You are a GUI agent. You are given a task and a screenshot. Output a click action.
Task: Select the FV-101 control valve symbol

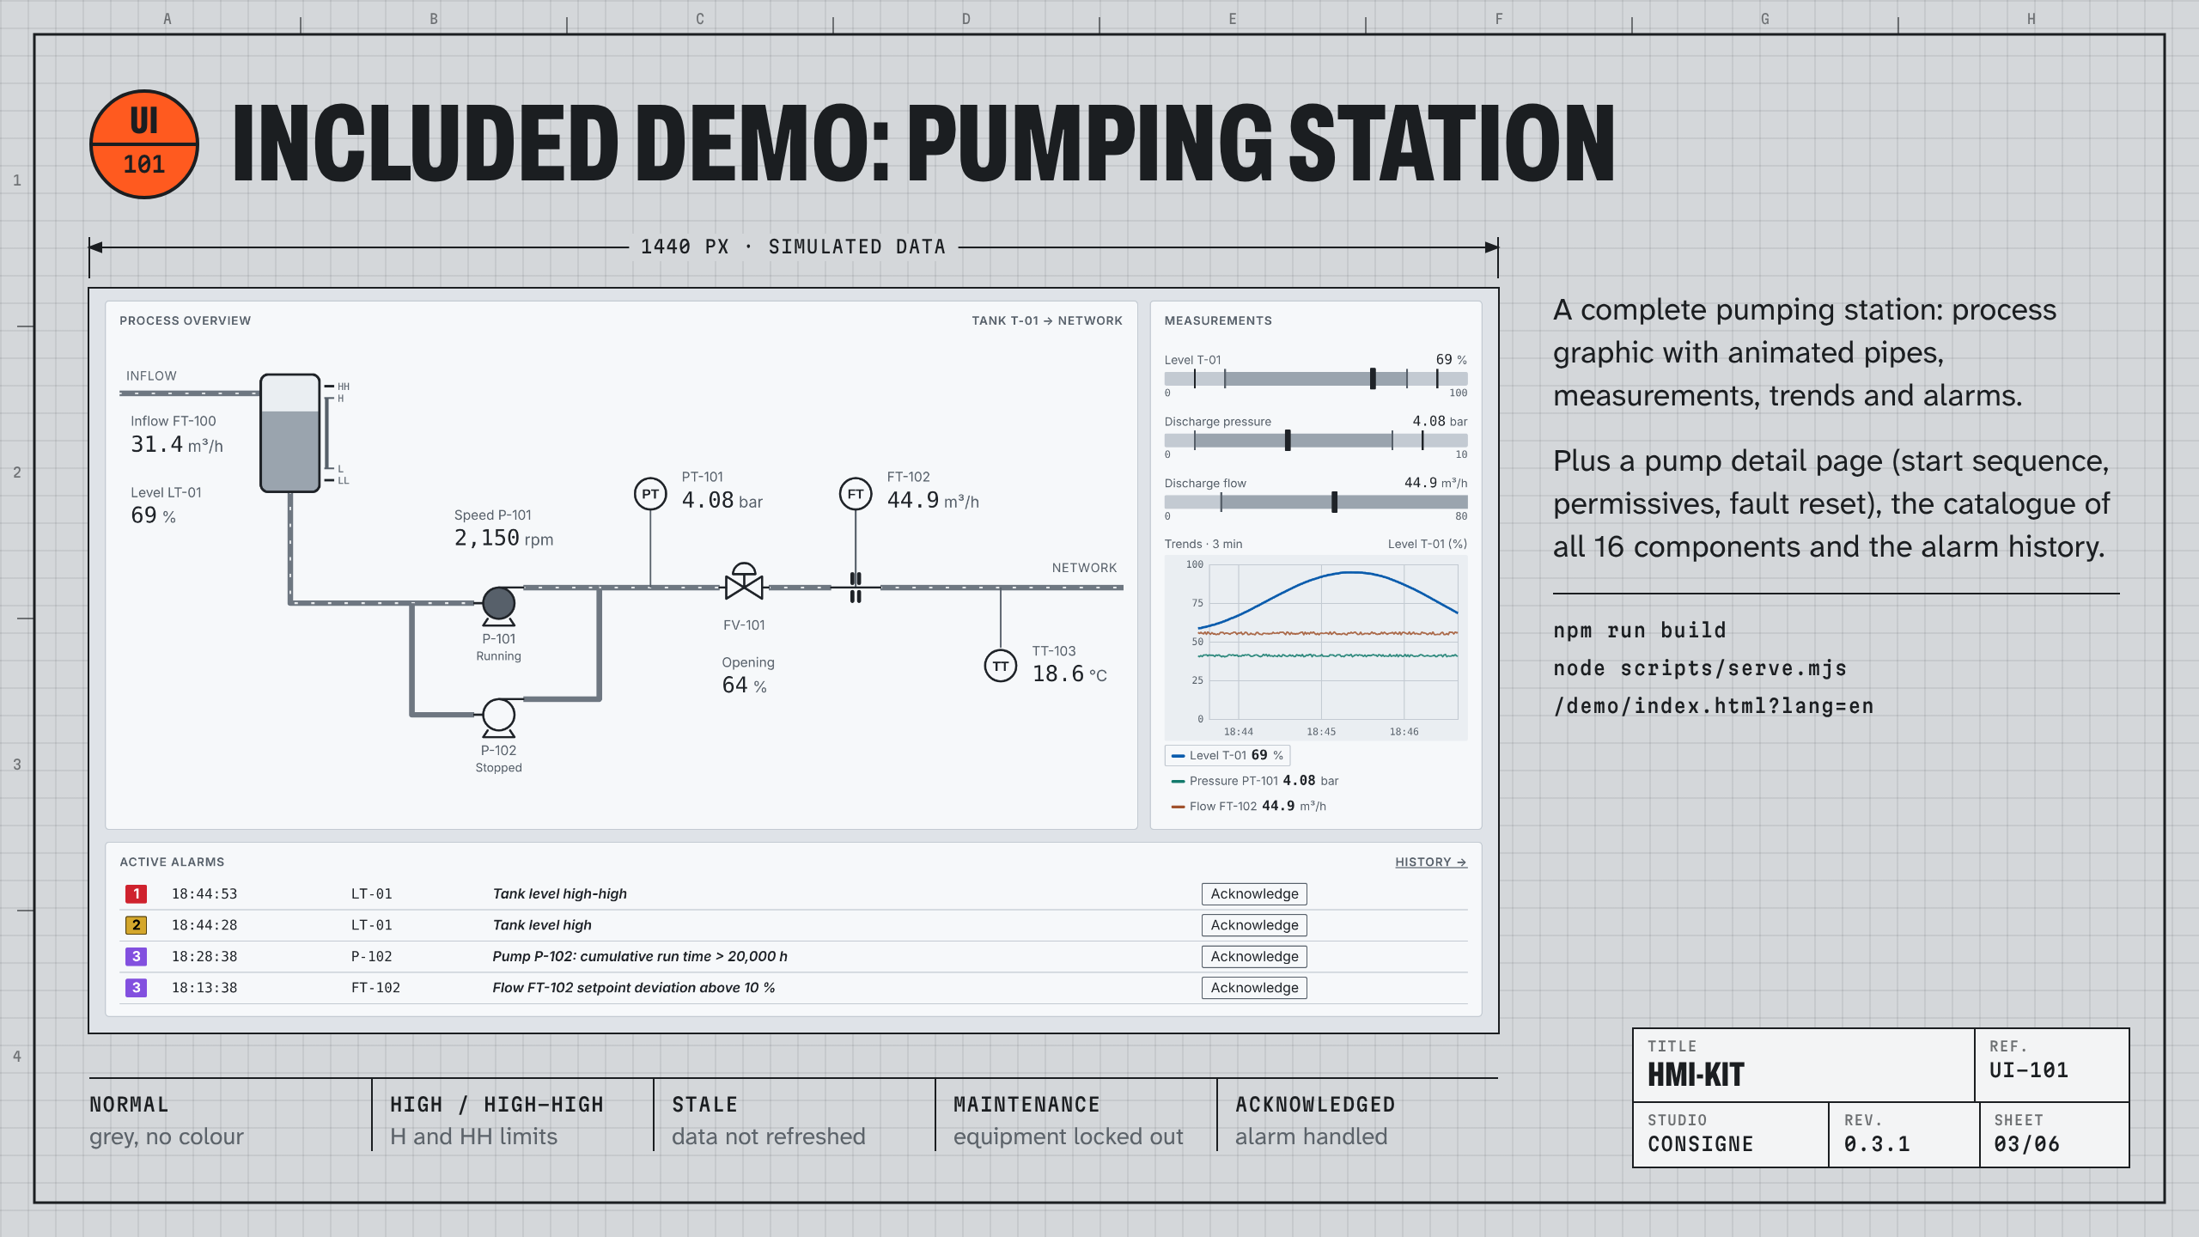click(x=744, y=582)
